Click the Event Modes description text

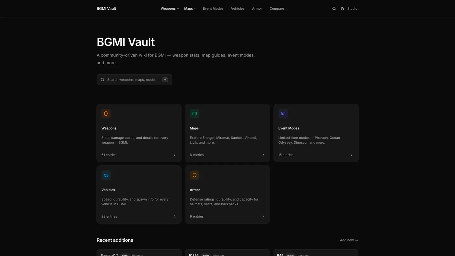(x=309, y=140)
